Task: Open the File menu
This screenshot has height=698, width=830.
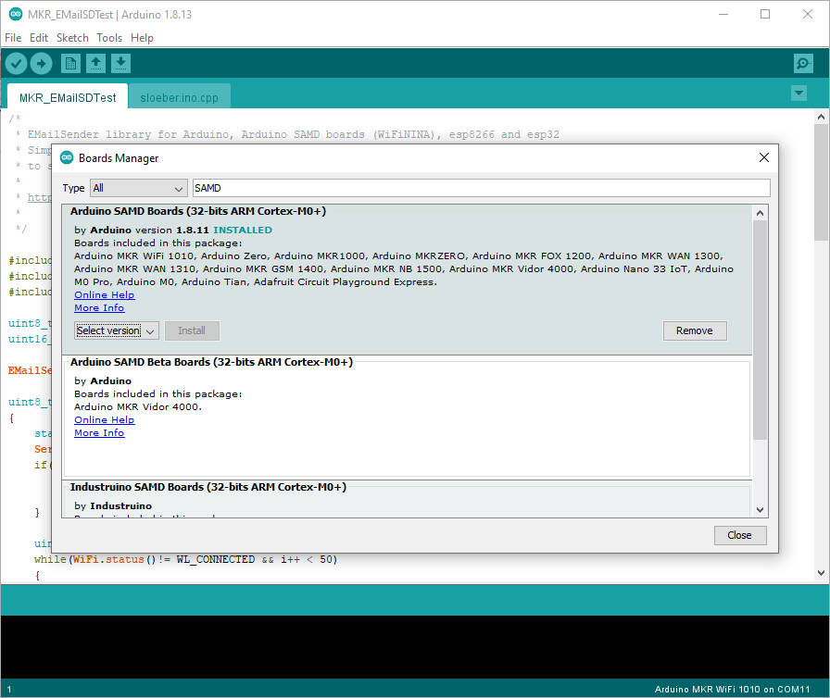Action: click(13, 38)
